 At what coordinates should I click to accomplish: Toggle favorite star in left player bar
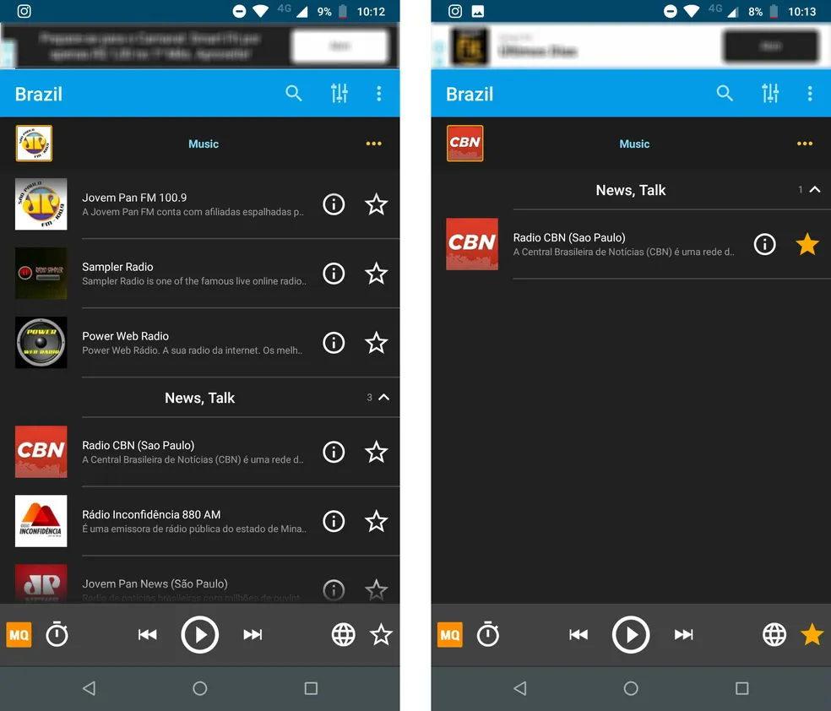pyautogui.click(x=381, y=635)
